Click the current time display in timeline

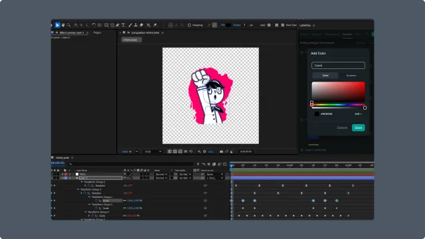(58, 163)
